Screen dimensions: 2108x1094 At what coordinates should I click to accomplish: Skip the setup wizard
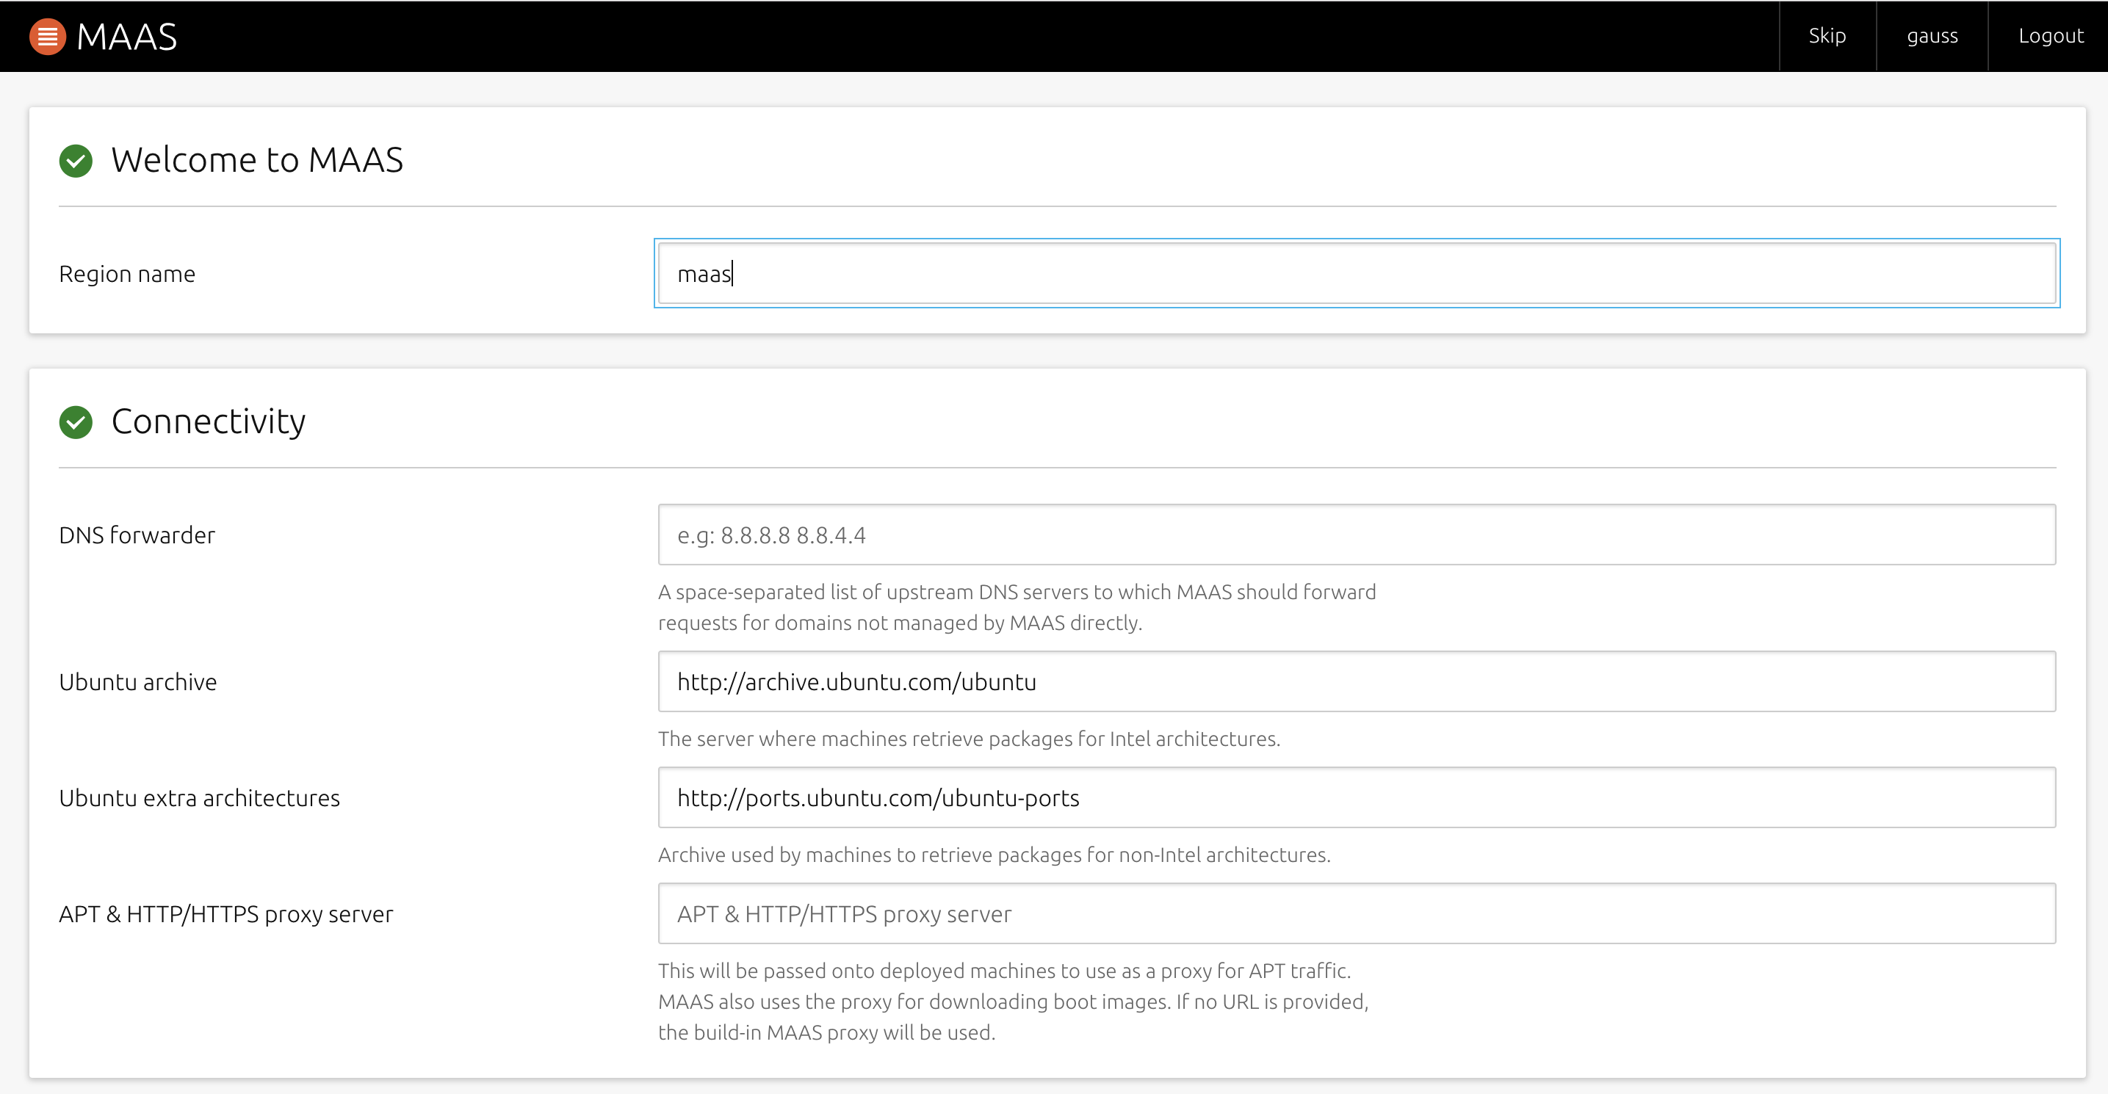click(x=1827, y=36)
